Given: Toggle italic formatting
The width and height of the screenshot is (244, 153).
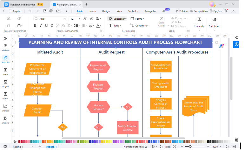Looking at the screenshot, I should pos(41,25).
